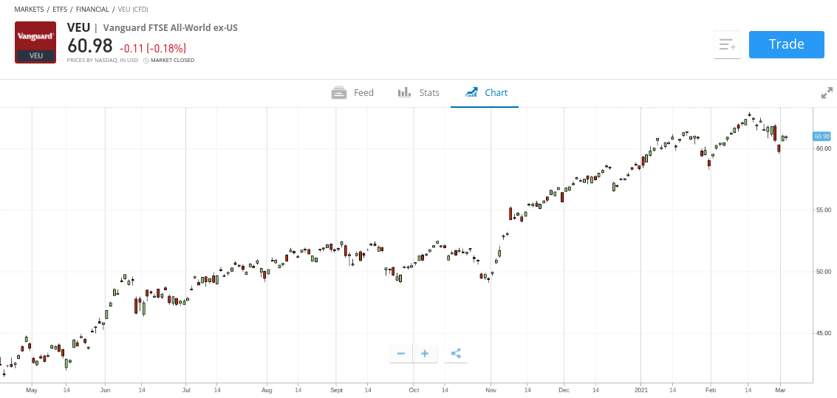Image resolution: width=837 pixels, height=398 pixels.
Task: Click the blue Trade button
Action: (x=786, y=44)
